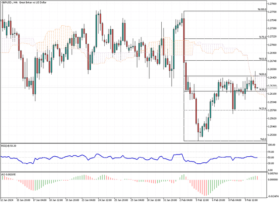Click the 17 Jan 04:00 time label
The image size is (280, 203).
click(x=39, y=200)
